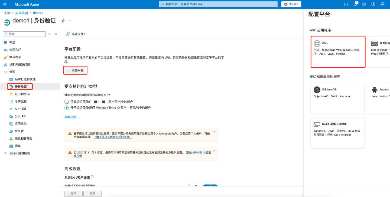
Task: Click the 平台配置 heading
Action: tap(73, 49)
